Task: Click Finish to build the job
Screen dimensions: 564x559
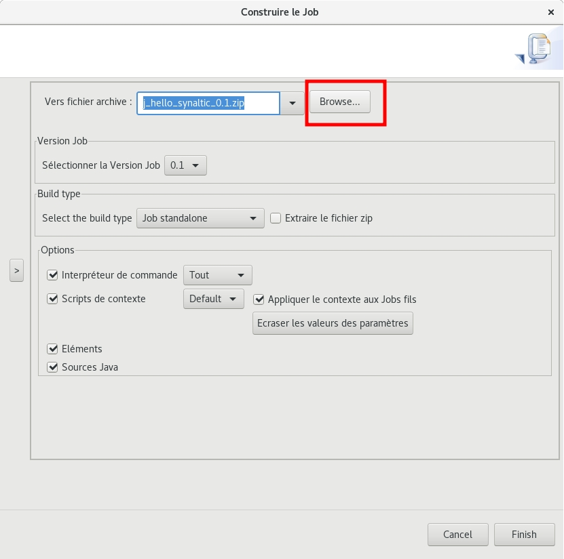Action: [x=524, y=535]
